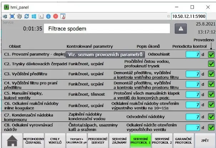Edit the C1 periodicity value field showing 7
The image size is (216, 148).
pos(193,54)
